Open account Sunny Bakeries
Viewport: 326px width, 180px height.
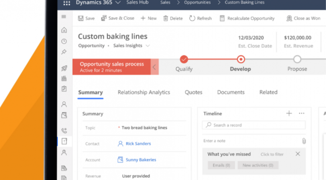[141, 160]
